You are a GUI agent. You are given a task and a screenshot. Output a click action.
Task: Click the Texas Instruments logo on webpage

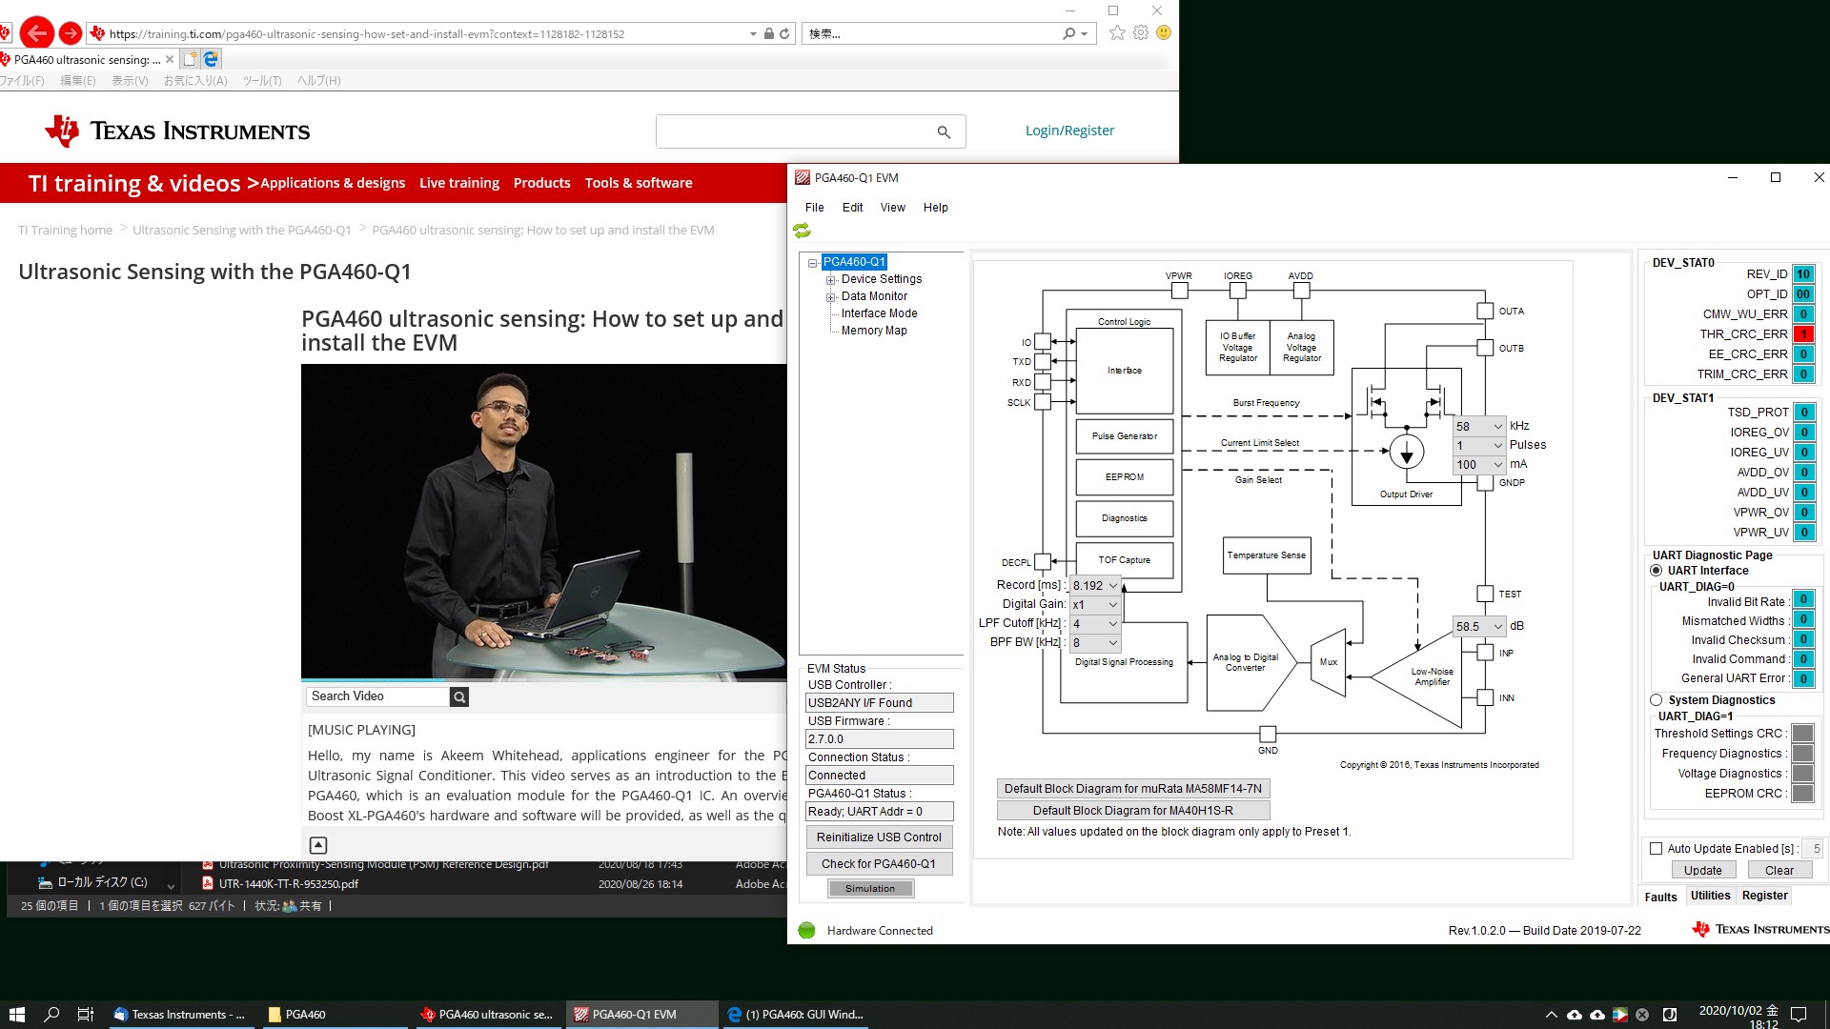[177, 131]
